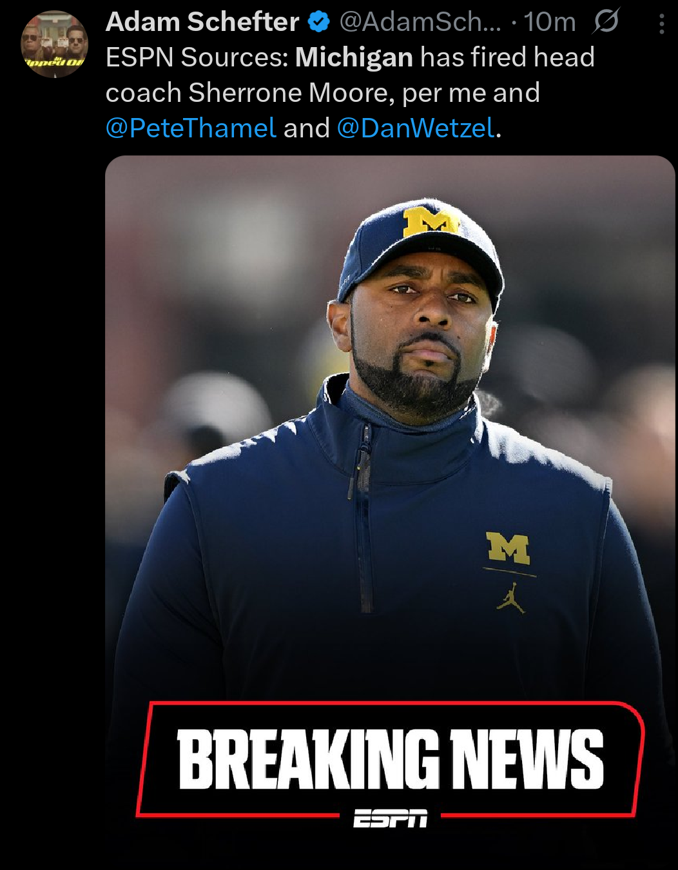The height and width of the screenshot is (870, 678).
Task: Open Adam Schefter's profile avatar
Action: (54, 44)
